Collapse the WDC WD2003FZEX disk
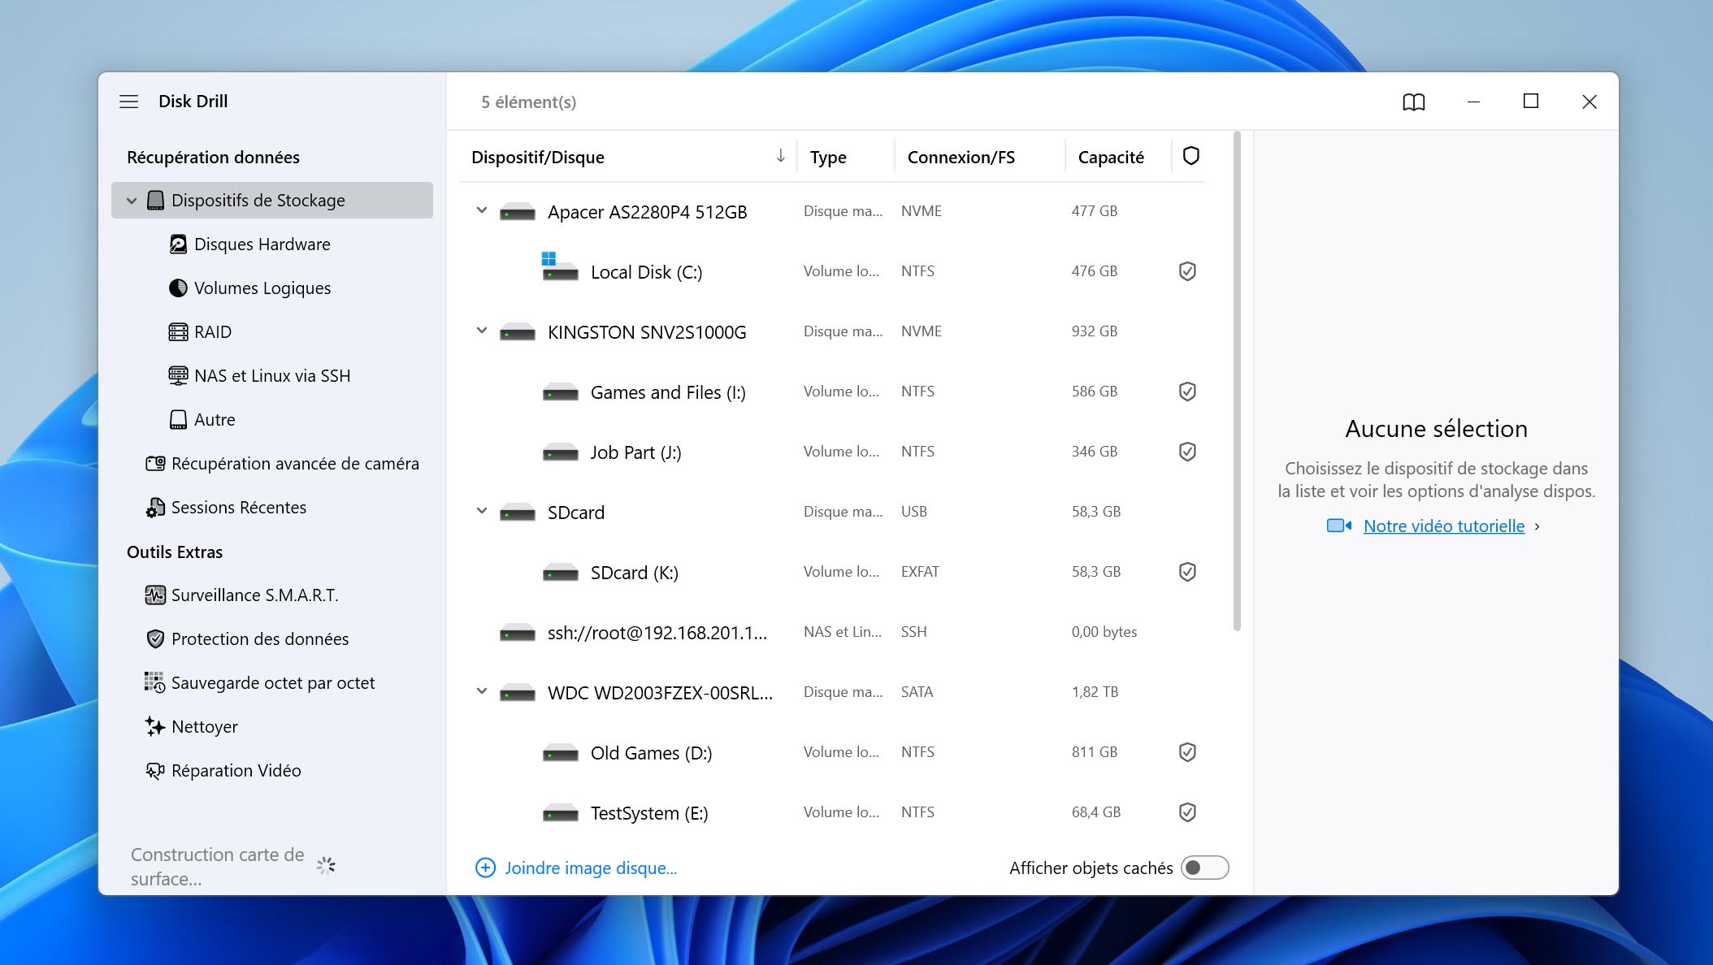This screenshot has width=1713, height=965. (482, 691)
